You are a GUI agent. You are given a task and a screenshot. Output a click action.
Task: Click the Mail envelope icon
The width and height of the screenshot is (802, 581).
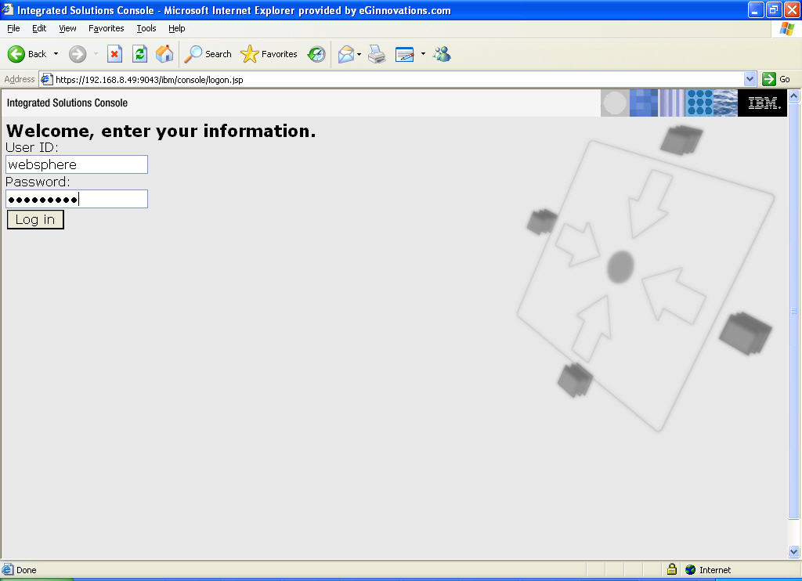pyautogui.click(x=346, y=54)
